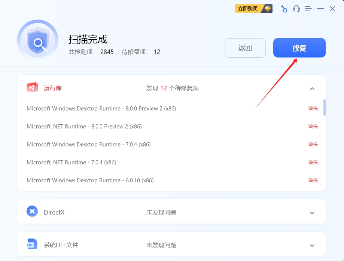Click the 返回 back button
Image resolution: width=344 pixels, height=261 pixels.
245,48
